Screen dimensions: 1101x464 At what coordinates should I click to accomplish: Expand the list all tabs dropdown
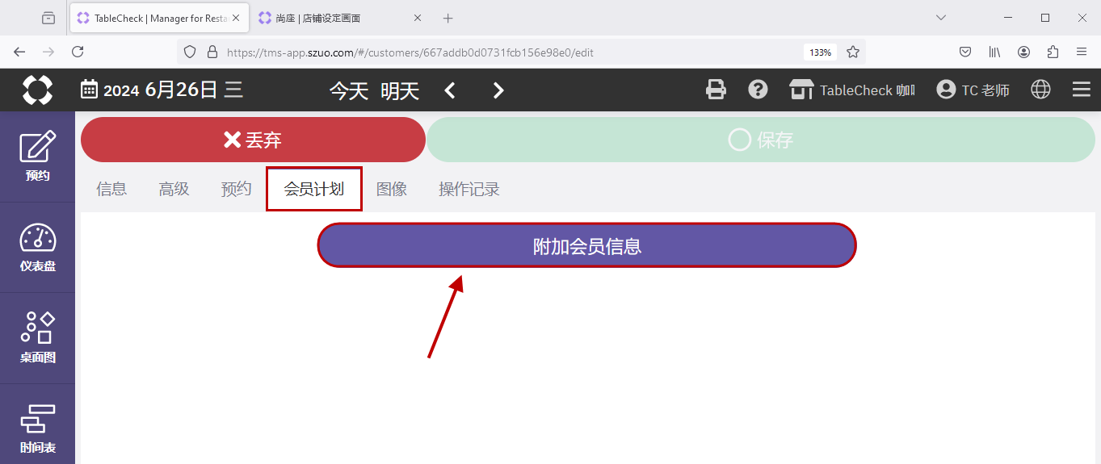[941, 18]
